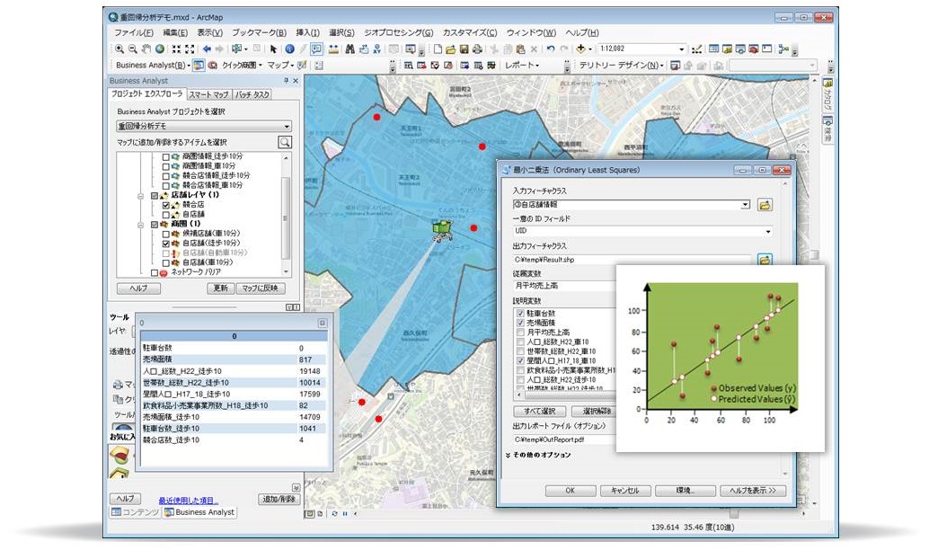
Task: Switch to the バッチ タスク tab
Action: point(252,95)
